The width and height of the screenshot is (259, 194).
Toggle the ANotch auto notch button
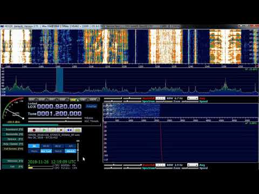(x=71, y=151)
